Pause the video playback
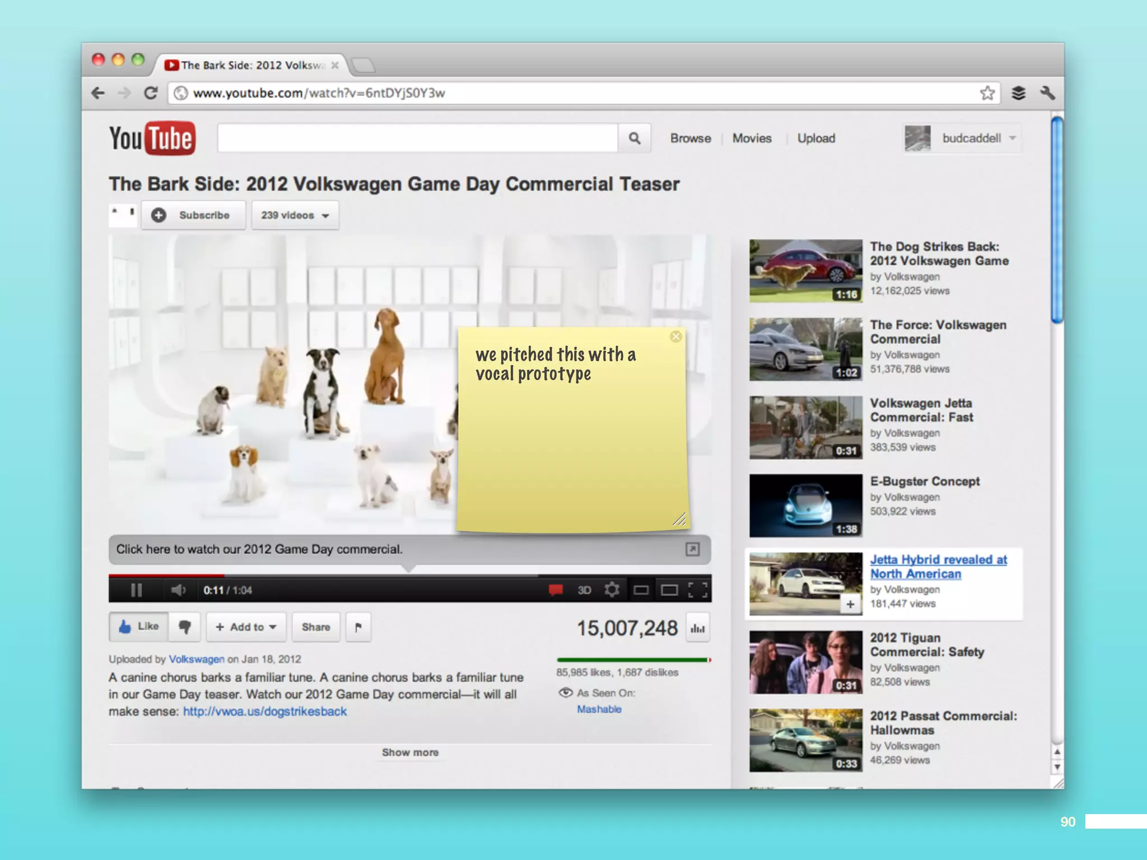The height and width of the screenshot is (860, 1147). tap(136, 590)
